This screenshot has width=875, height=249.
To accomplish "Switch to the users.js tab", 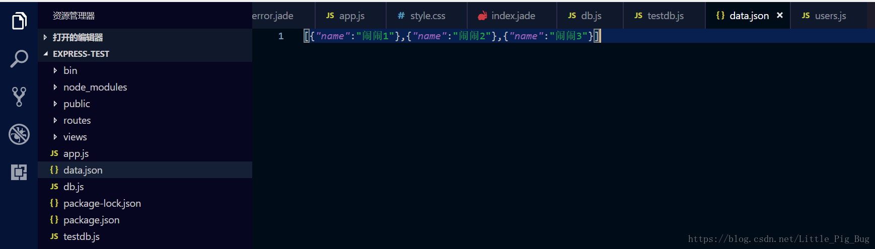I will [829, 16].
